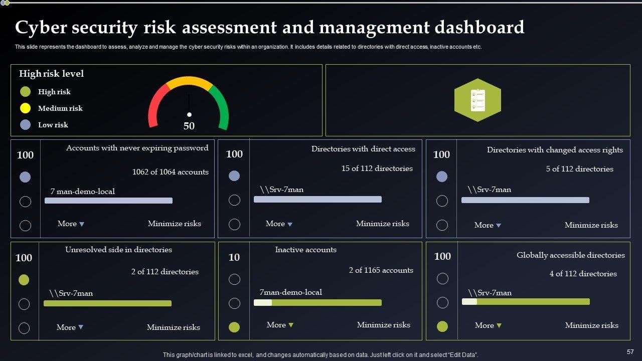This screenshot has height=361, width=642.
Task: Select bottom circle in Unresolved side card
Action: click(x=24, y=328)
